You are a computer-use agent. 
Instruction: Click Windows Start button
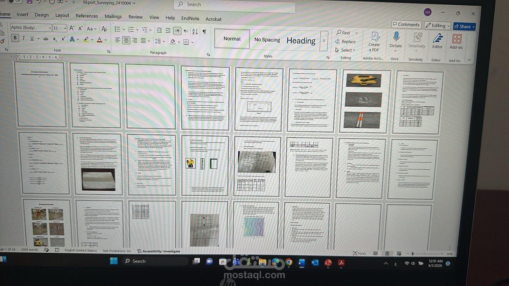(x=114, y=261)
